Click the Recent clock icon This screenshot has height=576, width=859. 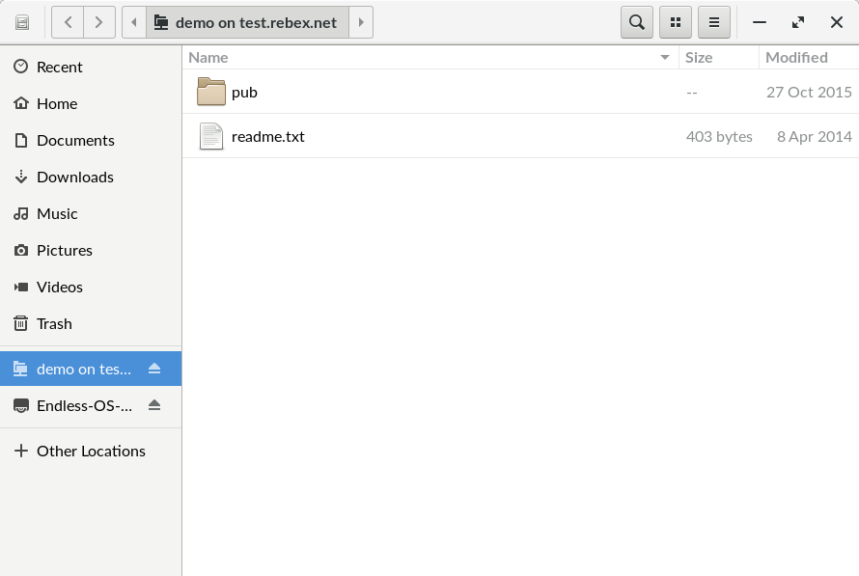tap(21, 67)
